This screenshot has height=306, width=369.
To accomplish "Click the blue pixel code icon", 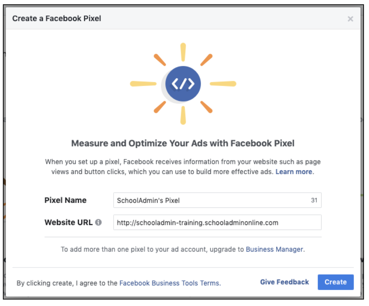I will coord(183,84).
